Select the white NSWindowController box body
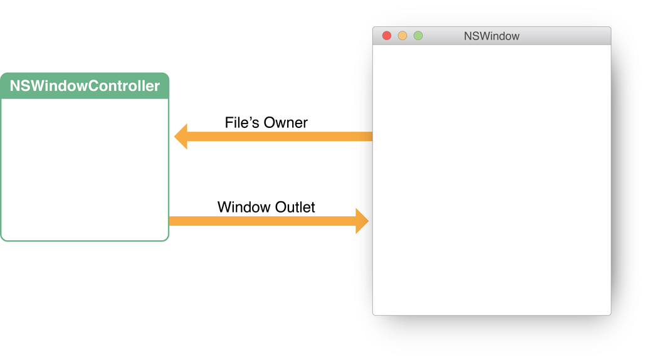The image size is (647, 363). [x=85, y=169]
